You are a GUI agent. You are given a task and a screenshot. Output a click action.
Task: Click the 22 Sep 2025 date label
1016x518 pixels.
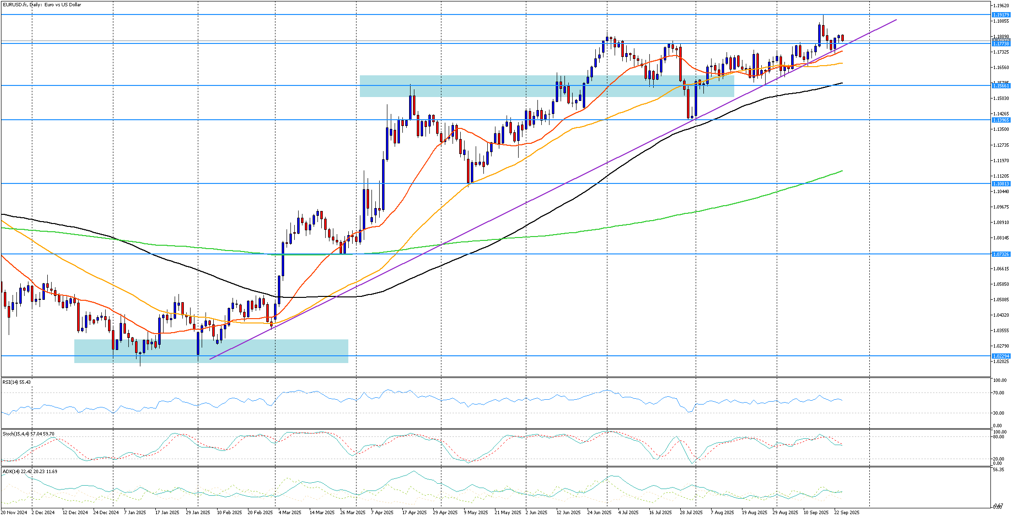(x=847, y=513)
